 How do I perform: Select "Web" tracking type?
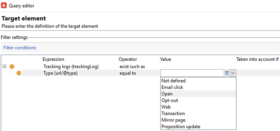point(166,107)
